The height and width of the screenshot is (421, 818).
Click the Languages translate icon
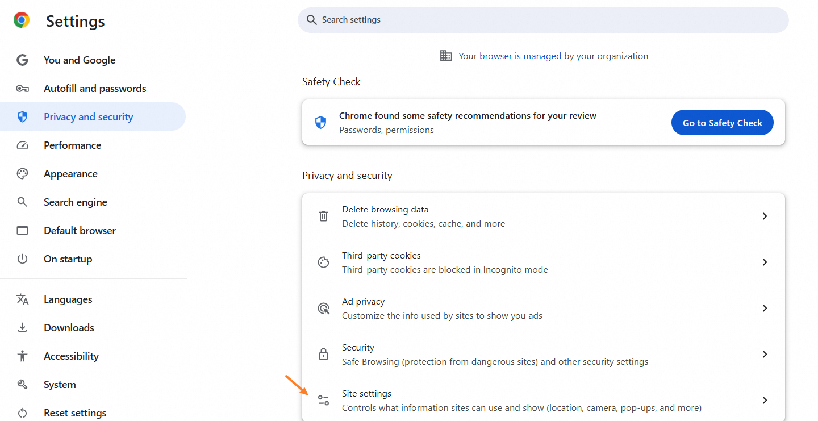22,299
